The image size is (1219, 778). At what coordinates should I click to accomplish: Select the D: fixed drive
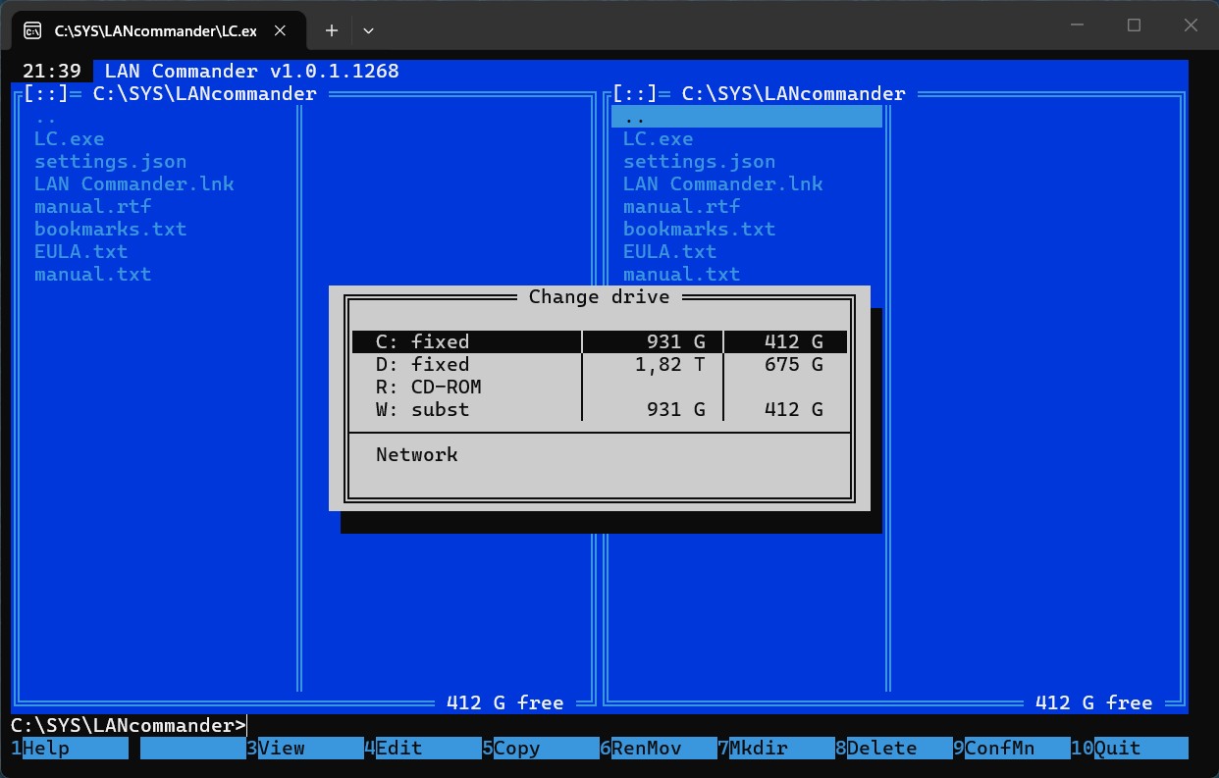pyautogui.click(x=599, y=364)
